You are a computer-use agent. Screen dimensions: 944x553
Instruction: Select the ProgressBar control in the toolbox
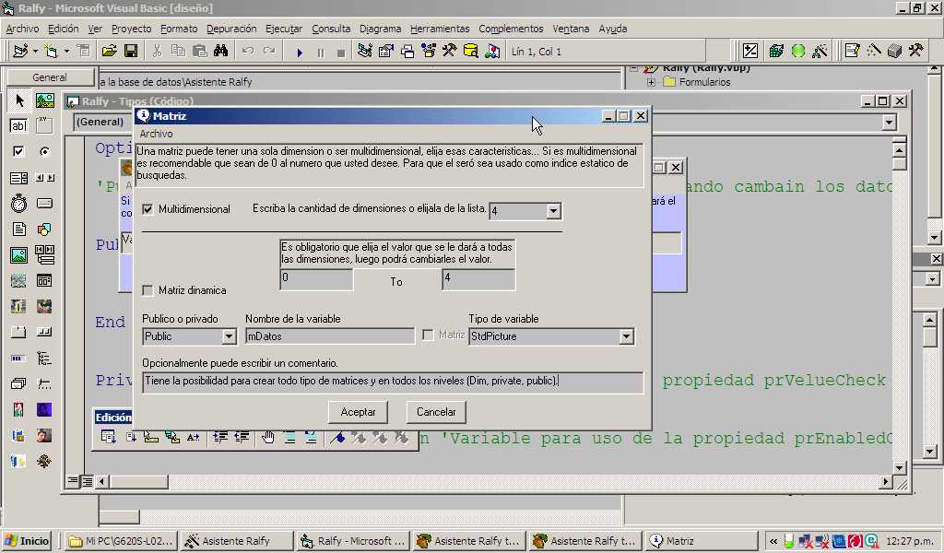(18, 359)
